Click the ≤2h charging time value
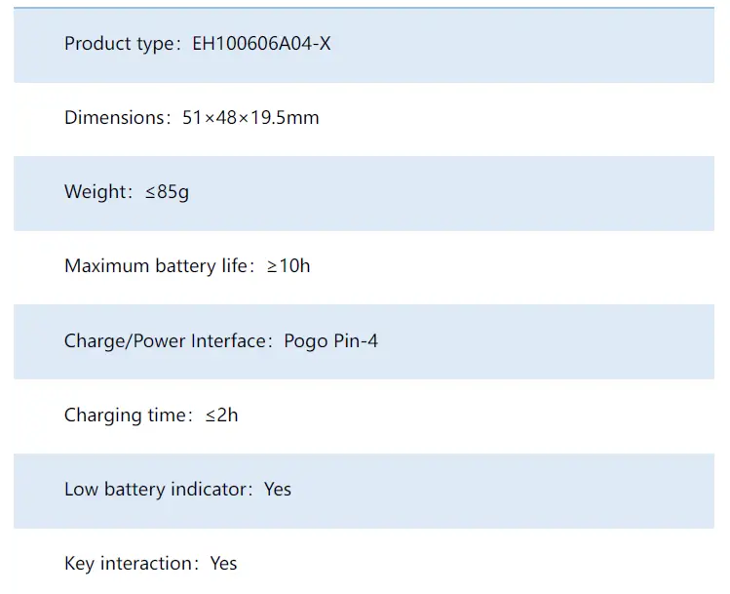The image size is (730, 594). tap(221, 416)
